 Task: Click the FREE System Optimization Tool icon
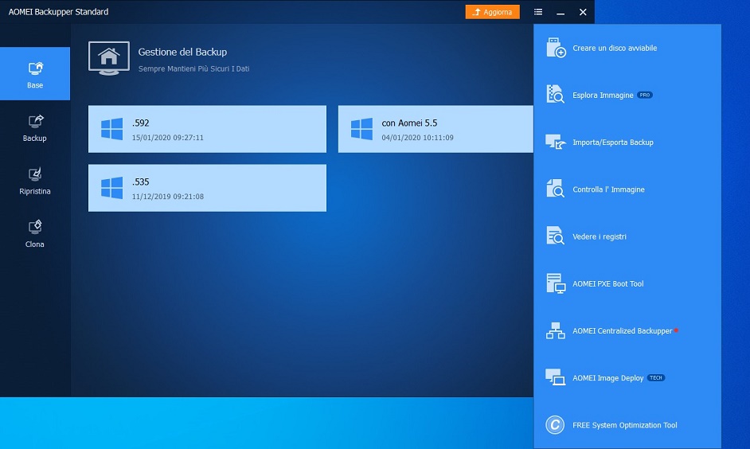pos(555,424)
